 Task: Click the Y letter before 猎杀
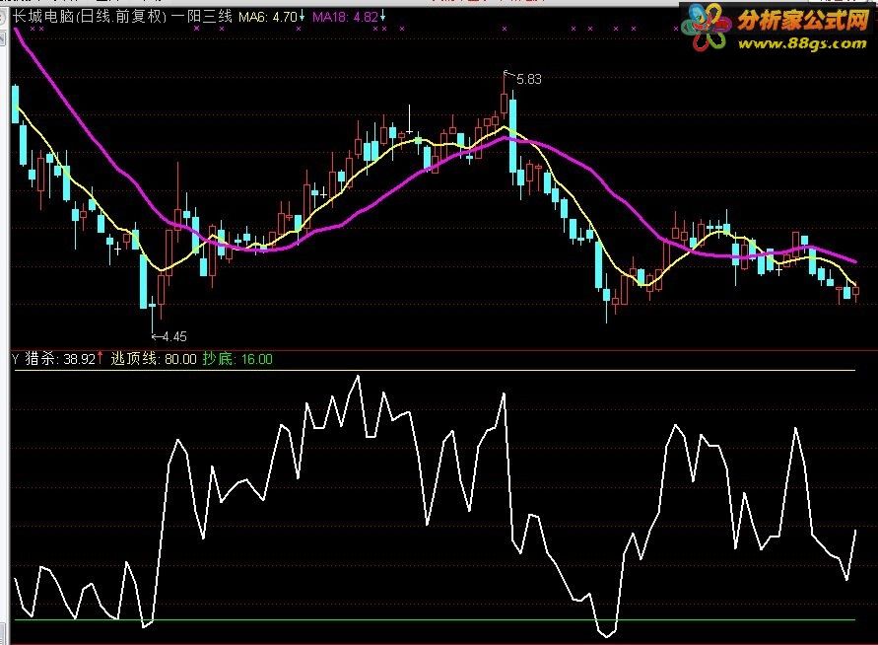coord(16,359)
